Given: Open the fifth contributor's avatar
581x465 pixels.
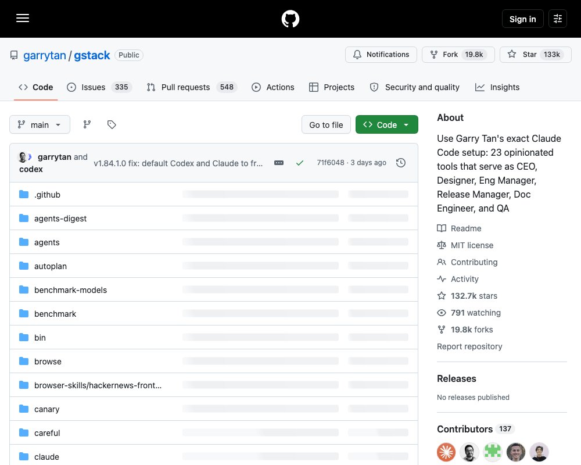Looking at the screenshot, I should coord(539,452).
